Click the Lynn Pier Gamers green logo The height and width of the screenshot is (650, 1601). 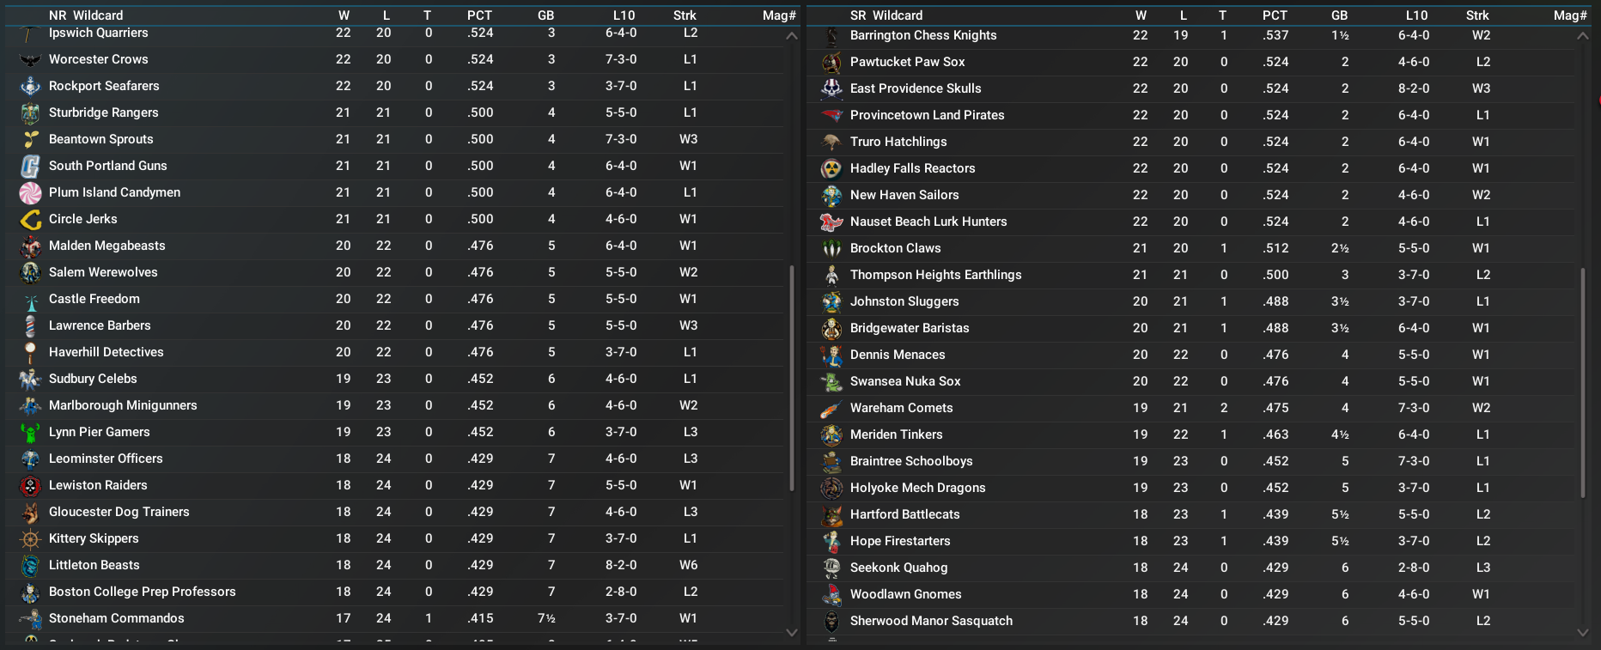point(30,433)
